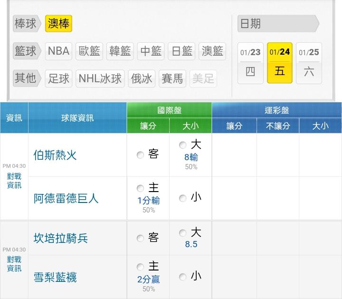Select the 澳棒 baseball league tab

[58, 24]
